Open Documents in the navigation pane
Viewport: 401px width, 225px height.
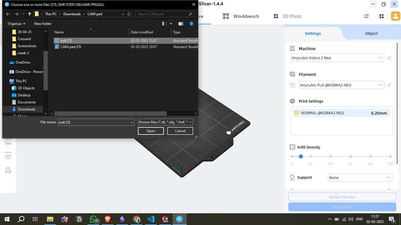26,102
